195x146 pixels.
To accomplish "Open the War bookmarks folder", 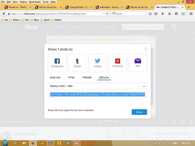I will pyautogui.click(x=25, y=20).
